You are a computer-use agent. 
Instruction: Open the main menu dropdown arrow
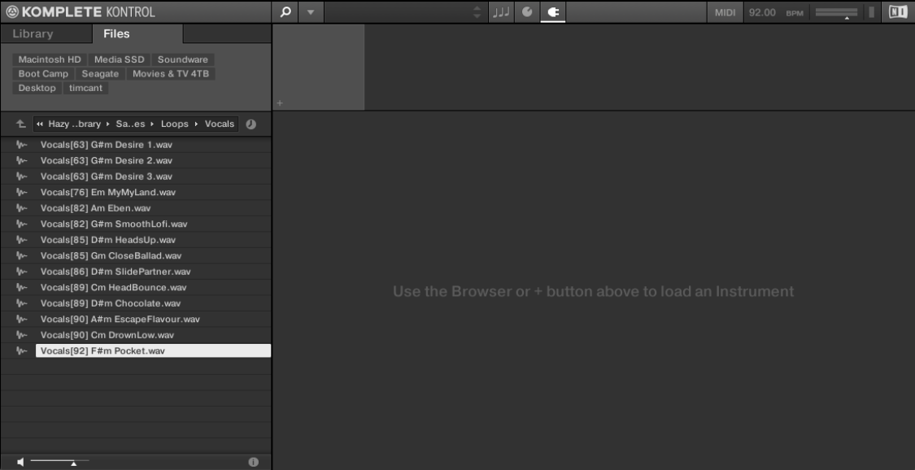click(x=311, y=12)
